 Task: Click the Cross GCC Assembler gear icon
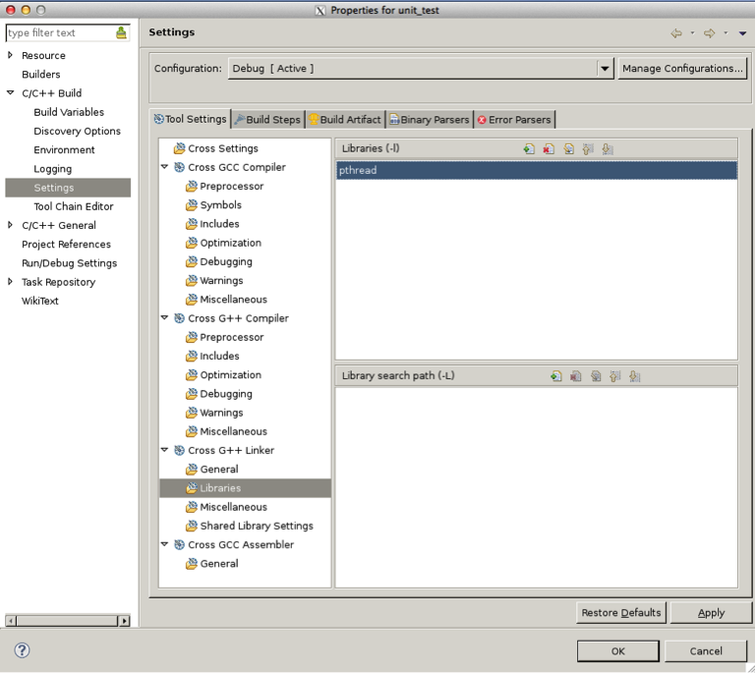click(x=179, y=545)
